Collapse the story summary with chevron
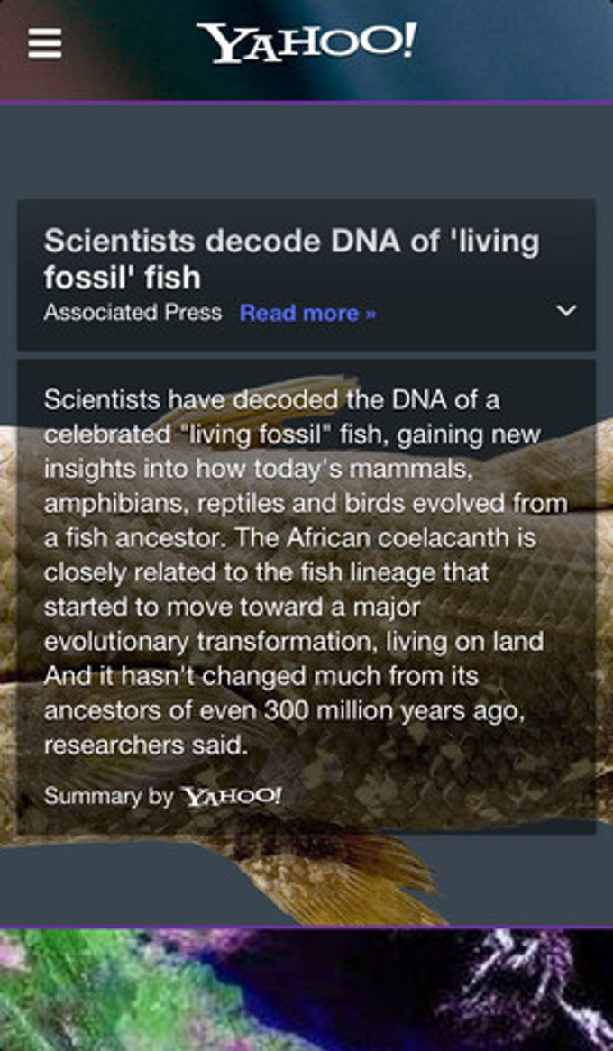The height and width of the screenshot is (1051, 613). 567,311
